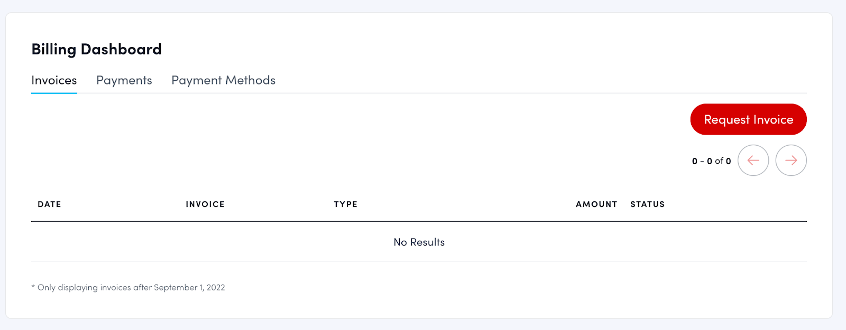Click the word 'Dashboard' in the heading
The width and height of the screenshot is (846, 330).
[121, 49]
